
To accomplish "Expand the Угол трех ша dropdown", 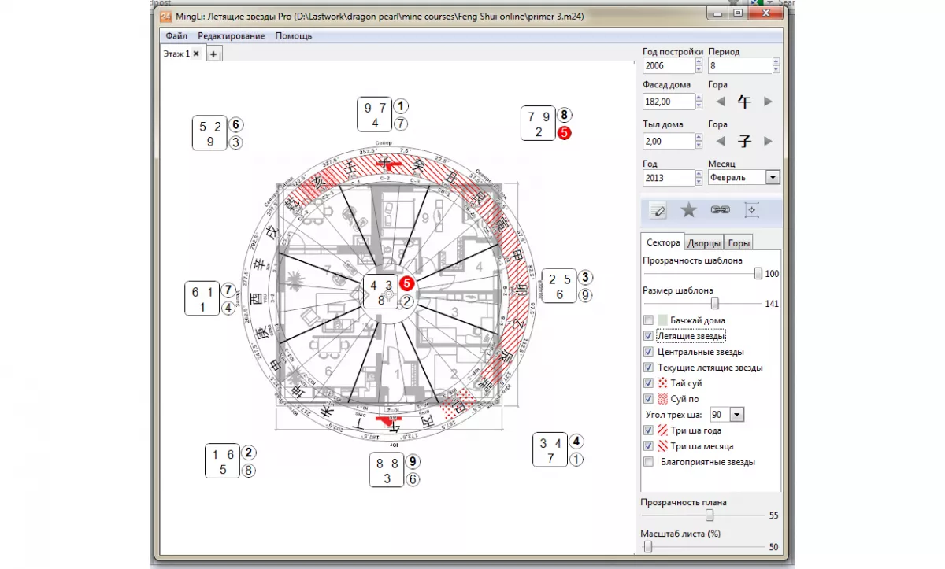I will (x=737, y=415).
